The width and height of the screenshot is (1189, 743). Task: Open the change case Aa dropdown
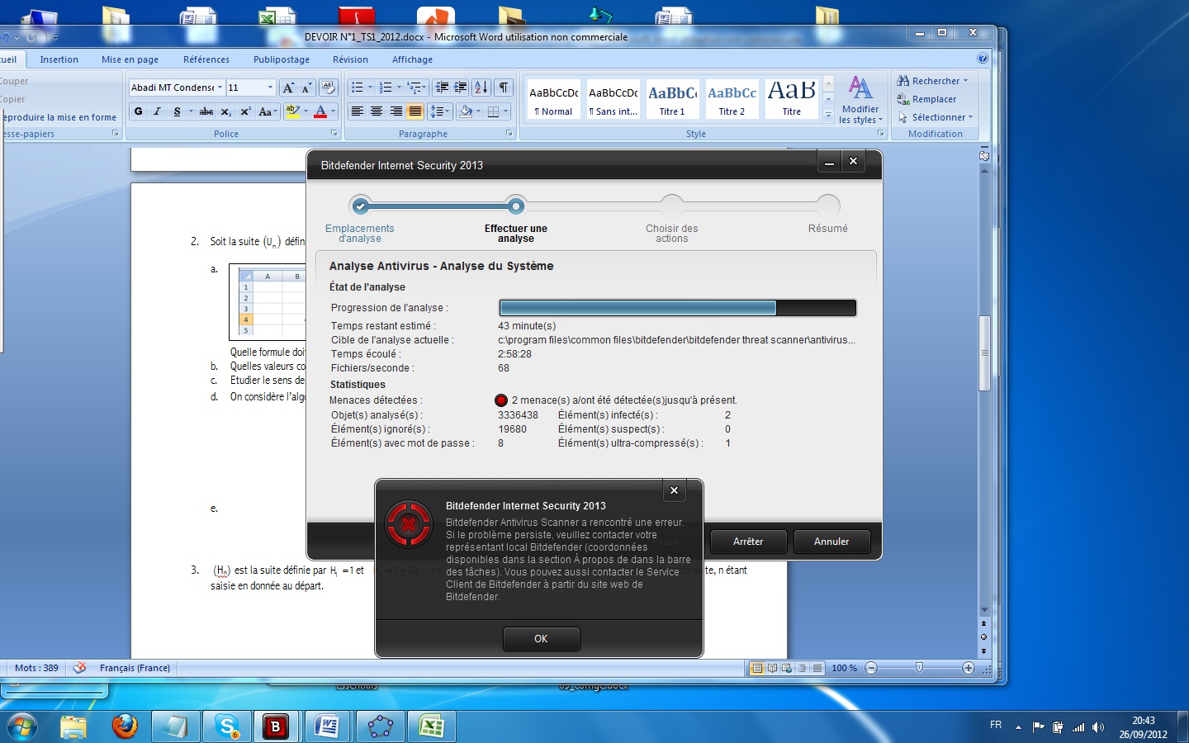(266, 111)
